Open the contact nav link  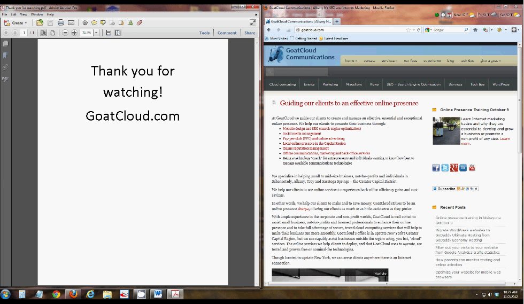click(369, 61)
